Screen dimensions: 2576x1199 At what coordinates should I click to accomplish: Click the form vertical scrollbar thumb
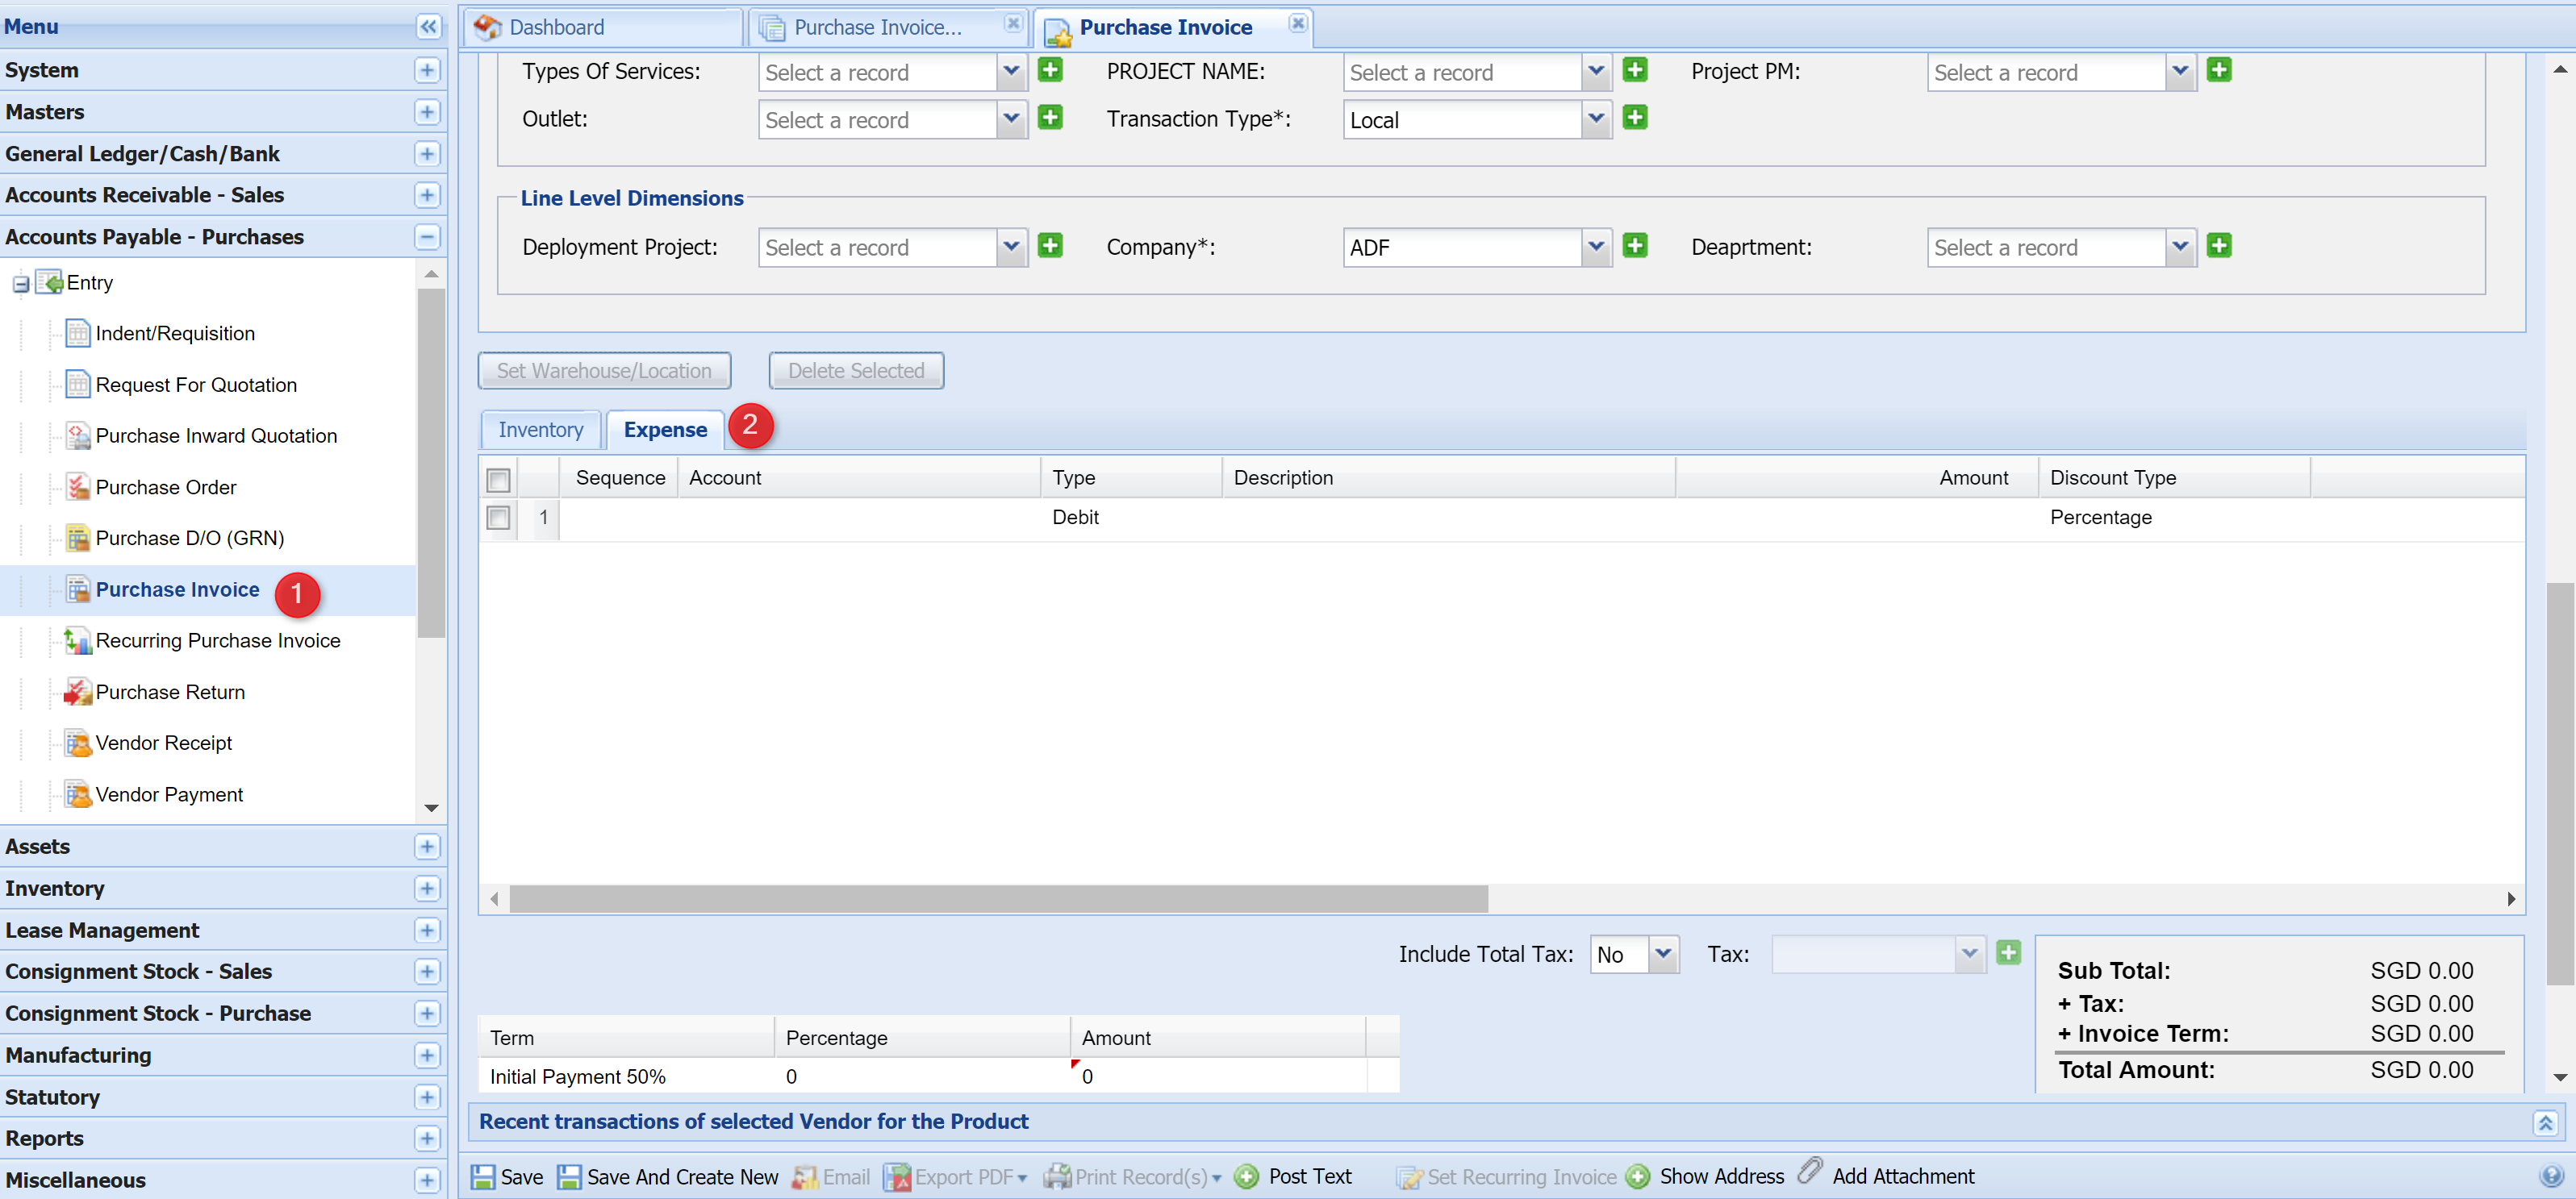tap(2560, 784)
